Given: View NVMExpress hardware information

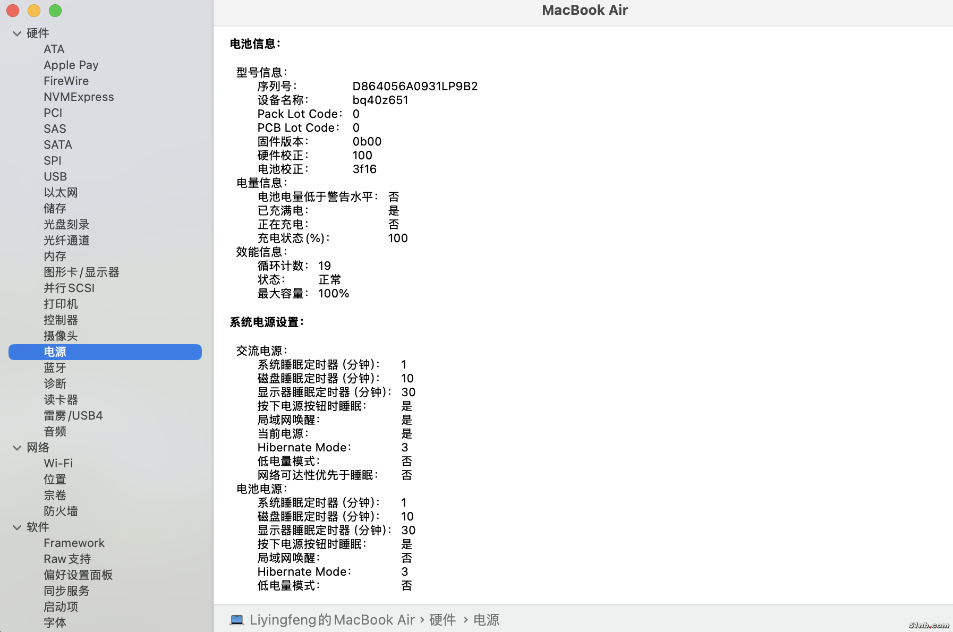Looking at the screenshot, I should coord(79,97).
